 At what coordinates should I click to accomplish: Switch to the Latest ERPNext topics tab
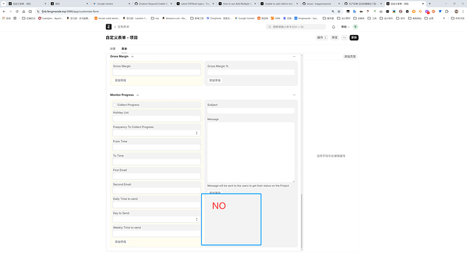coord(195,3)
